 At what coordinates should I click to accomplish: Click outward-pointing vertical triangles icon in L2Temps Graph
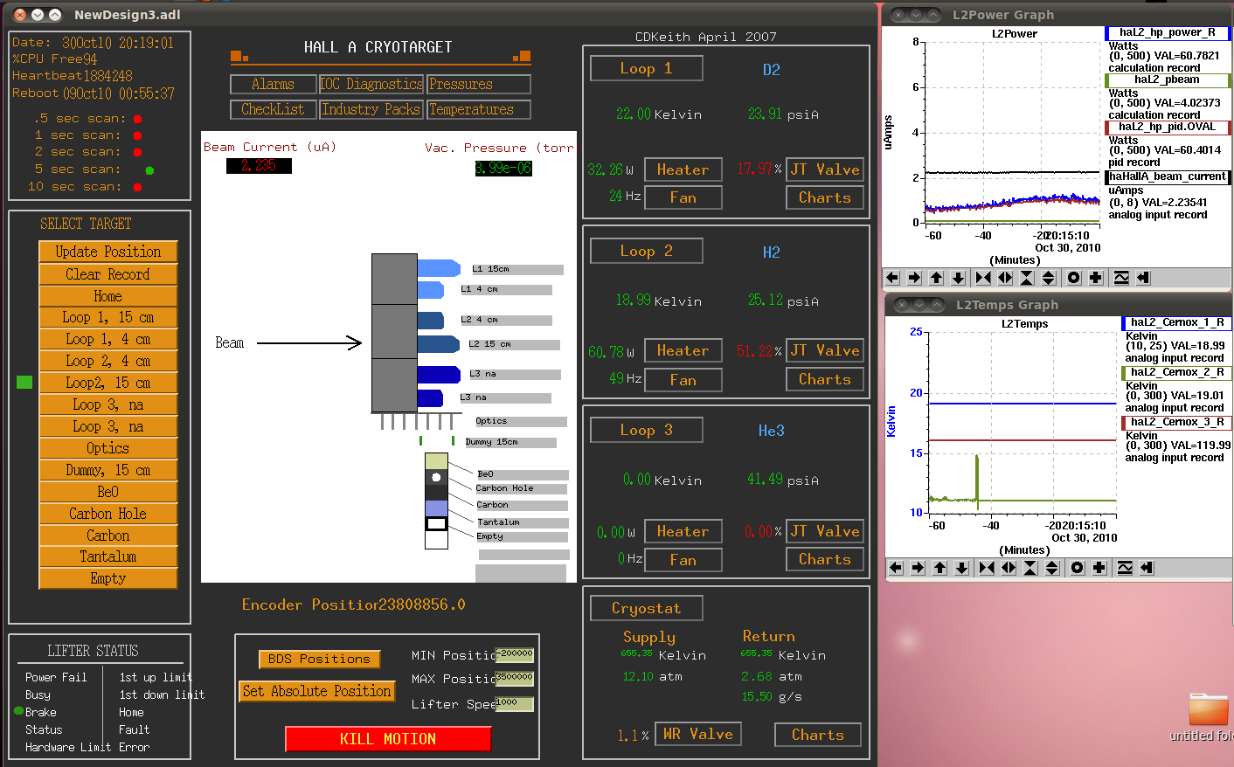(x=1052, y=568)
